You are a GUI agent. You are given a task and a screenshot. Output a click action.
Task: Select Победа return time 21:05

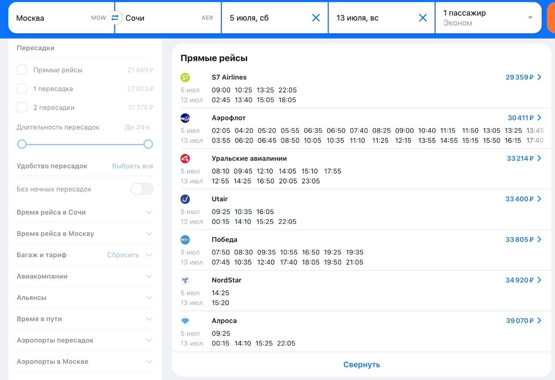pos(354,262)
